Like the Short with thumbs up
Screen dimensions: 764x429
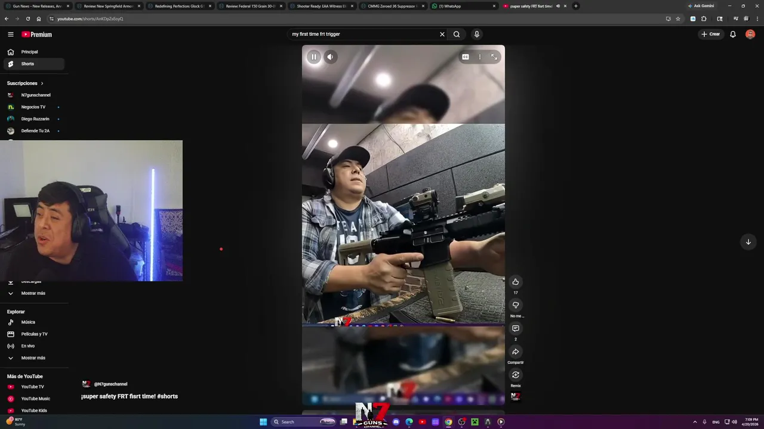[516, 282]
